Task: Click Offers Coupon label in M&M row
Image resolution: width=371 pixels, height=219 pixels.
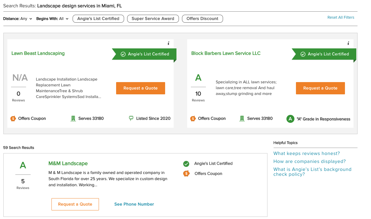Action: pos(208,174)
